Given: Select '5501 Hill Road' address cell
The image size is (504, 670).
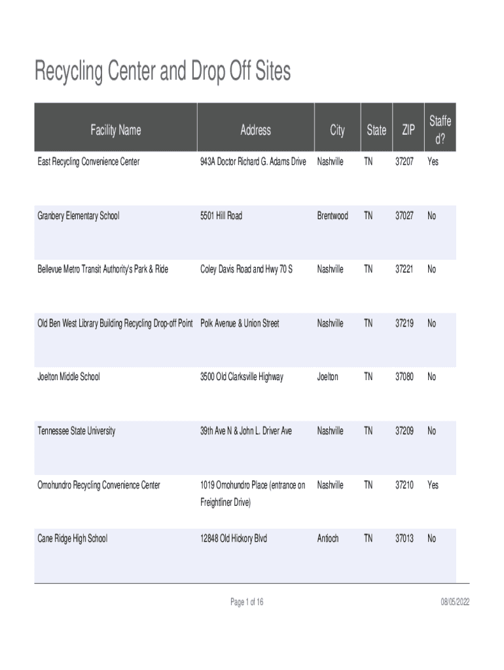Looking at the screenshot, I should point(221,215).
